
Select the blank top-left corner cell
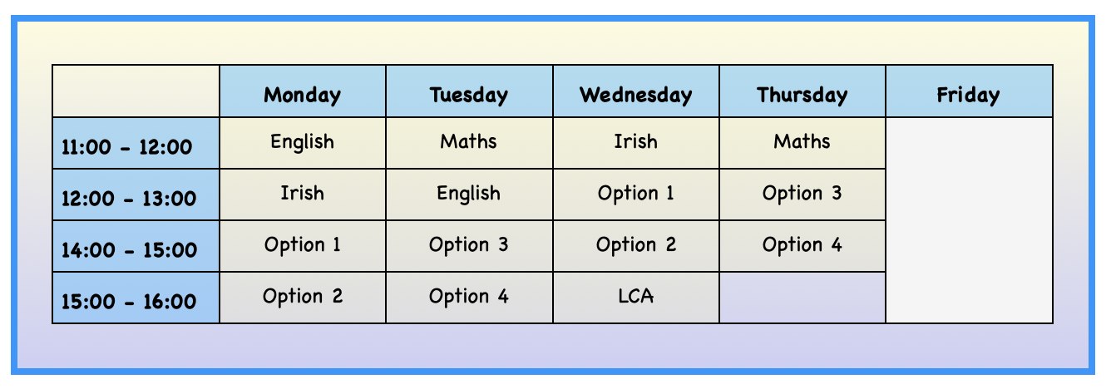[x=136, y=91]
